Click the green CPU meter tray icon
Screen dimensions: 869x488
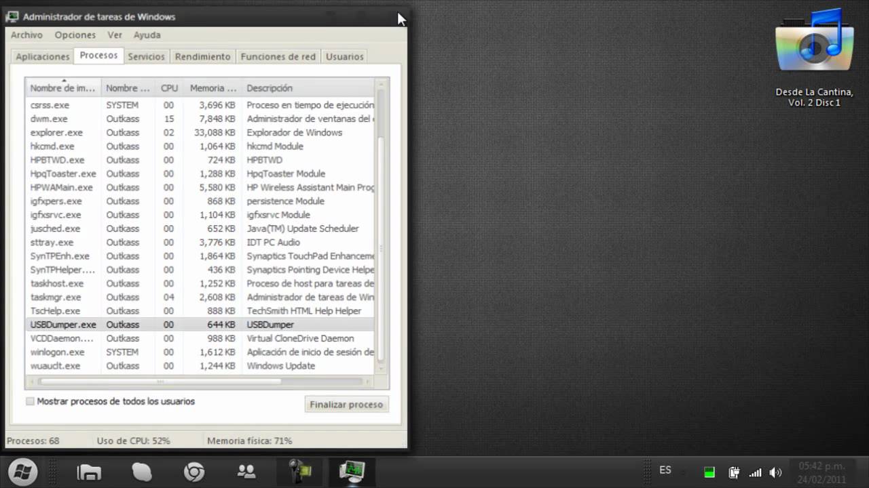(x=709, y=472)
